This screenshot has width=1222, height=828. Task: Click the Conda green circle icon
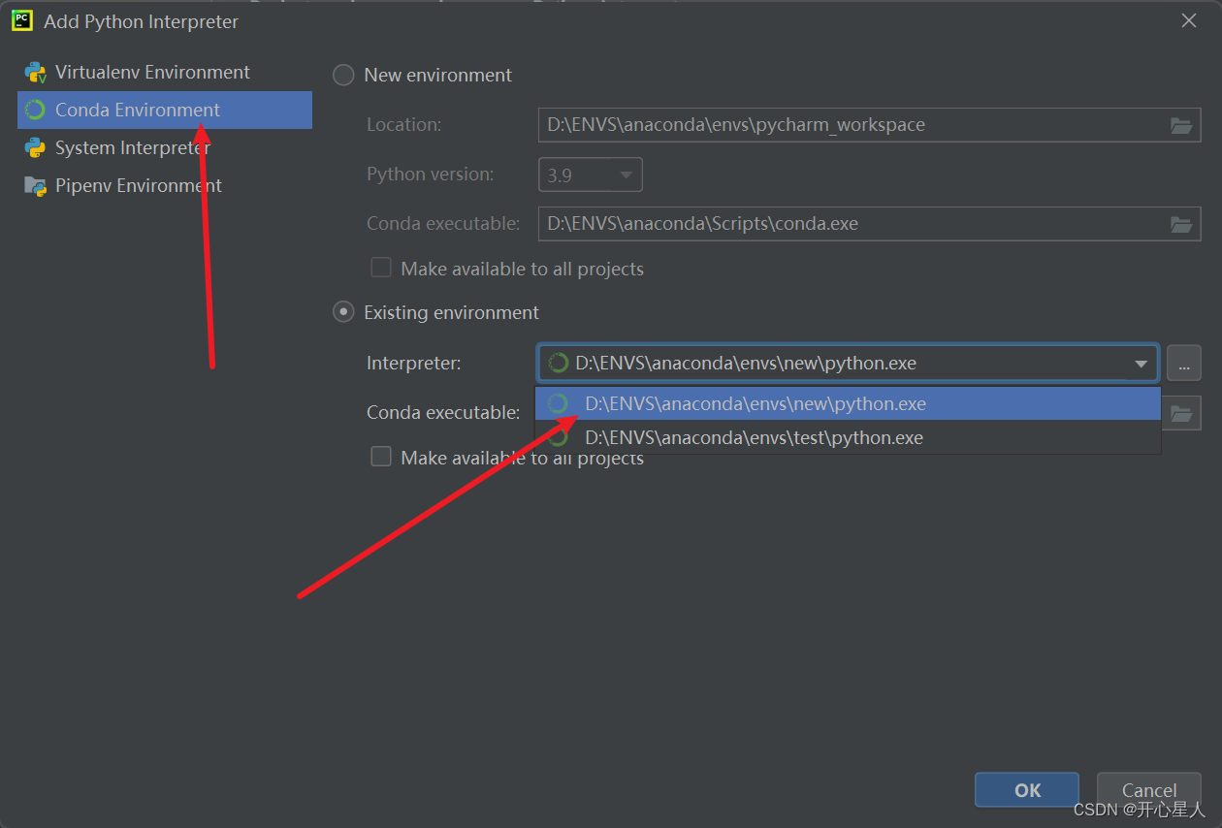pyautogui.click(x=36, y=111)
